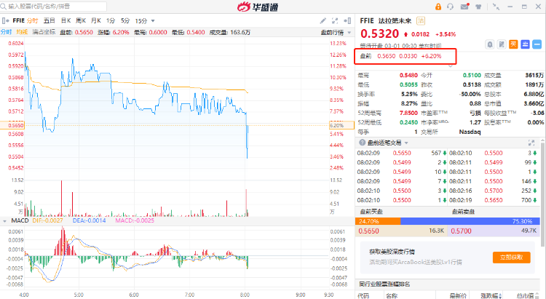
Task: Click the MACD indicator name label
Action: 20,220
